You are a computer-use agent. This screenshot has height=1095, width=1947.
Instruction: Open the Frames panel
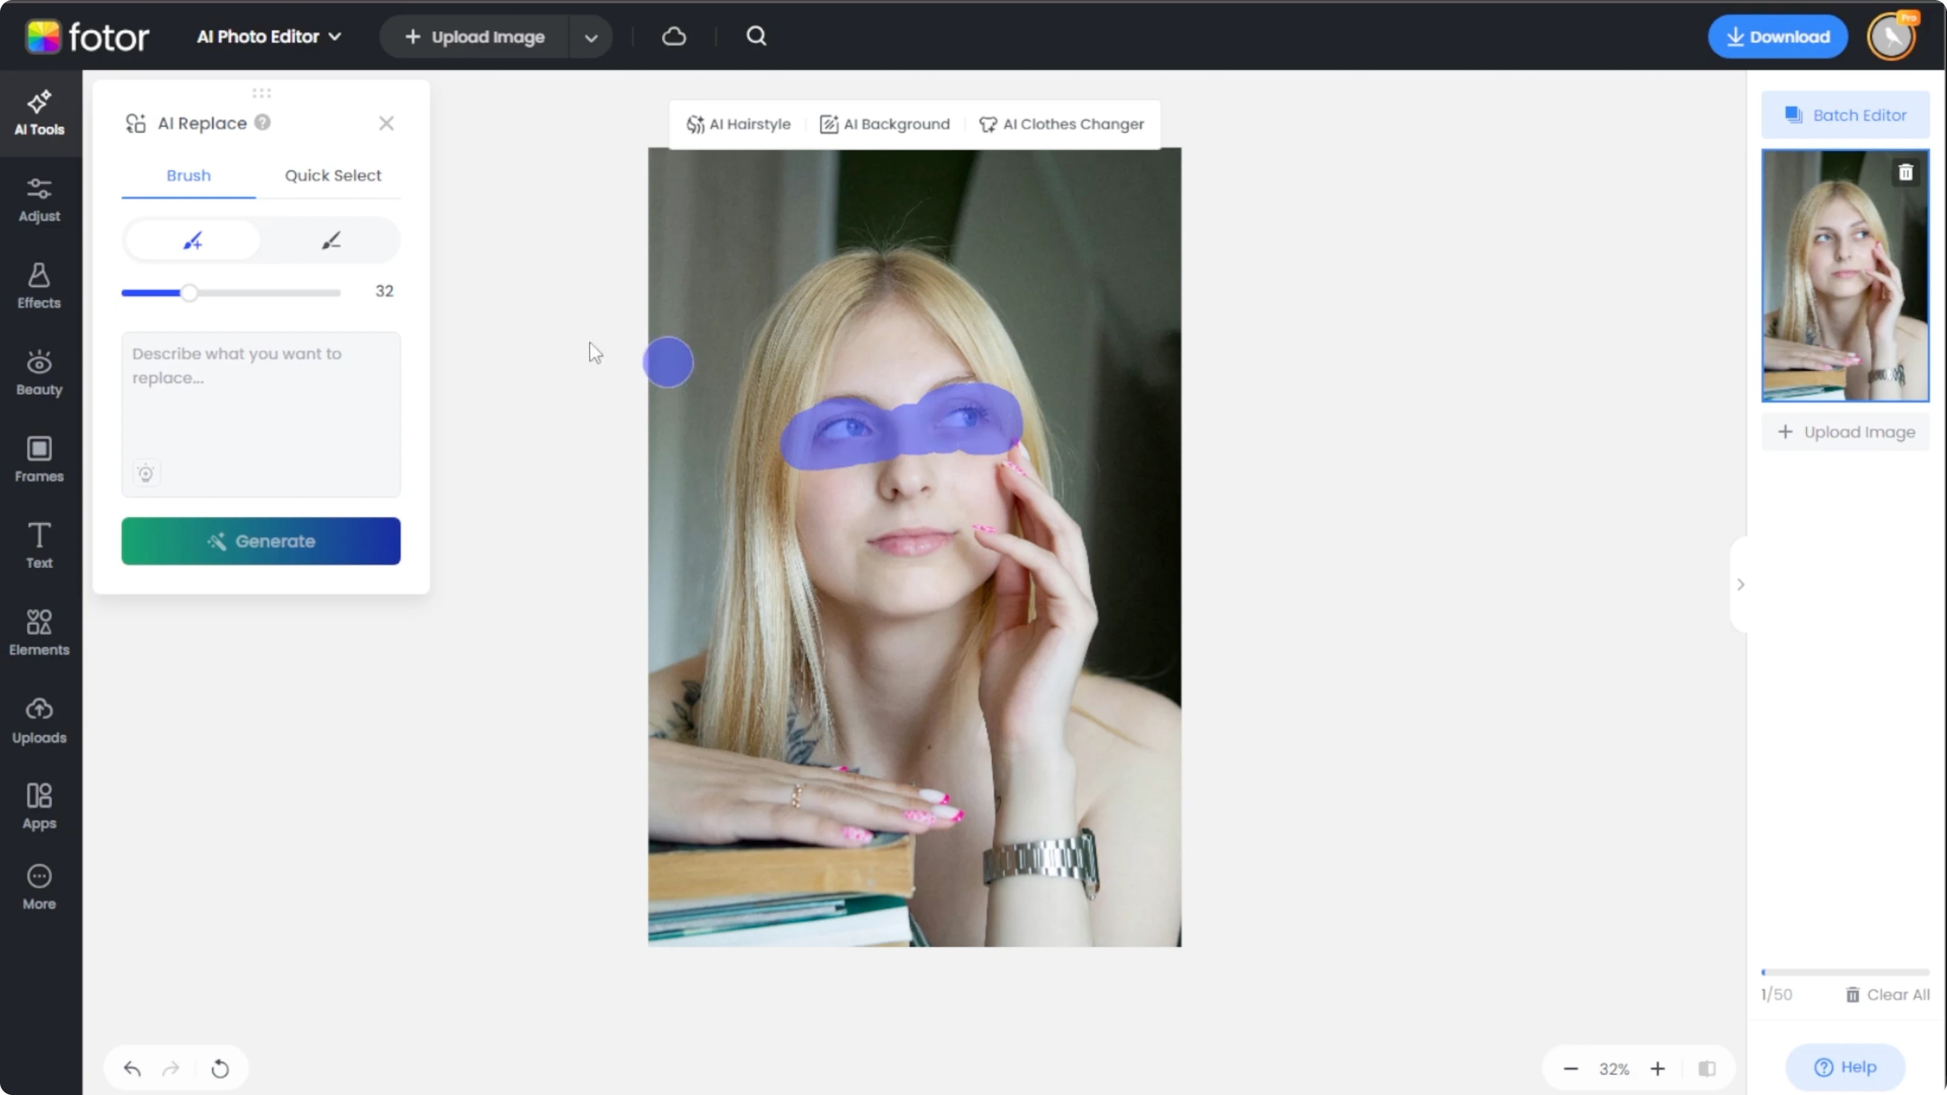click(x=39, y=460)
